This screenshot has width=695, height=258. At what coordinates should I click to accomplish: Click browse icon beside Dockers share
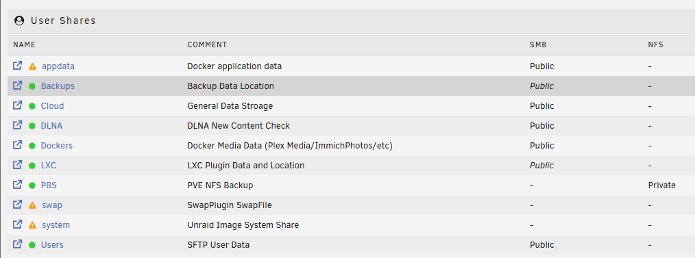pyautogui.click(x=17, y=144)
